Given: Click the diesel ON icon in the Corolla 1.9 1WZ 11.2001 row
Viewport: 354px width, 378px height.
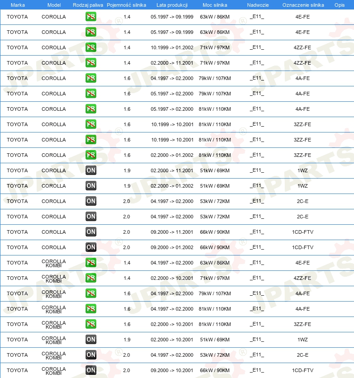Looking at the screenshot, I should 91,170.
